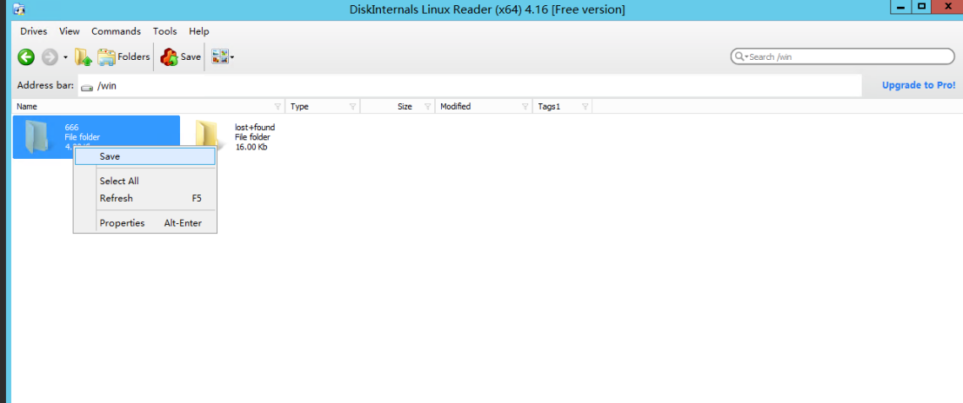Screen dimensions: 963x403
Task: Open the Tags1 column filter icon
Action: 585,107
